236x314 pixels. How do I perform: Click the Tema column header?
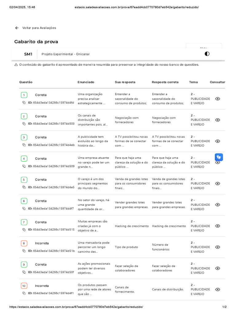193,82
